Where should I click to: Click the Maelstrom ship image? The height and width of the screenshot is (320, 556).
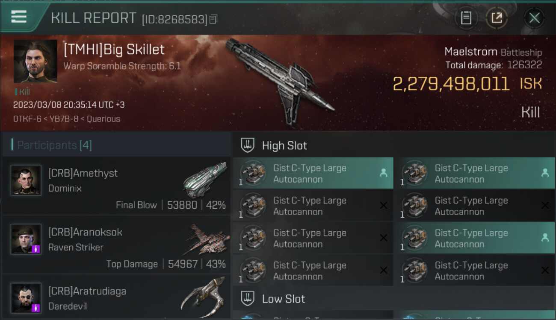point(280,81)
